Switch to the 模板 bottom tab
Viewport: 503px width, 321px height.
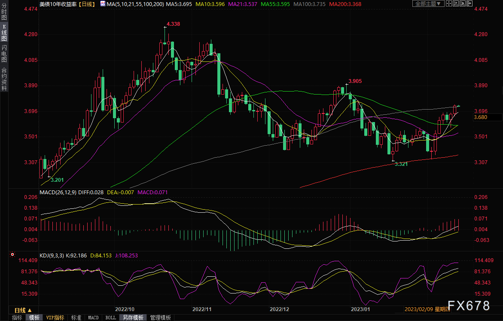34,318
